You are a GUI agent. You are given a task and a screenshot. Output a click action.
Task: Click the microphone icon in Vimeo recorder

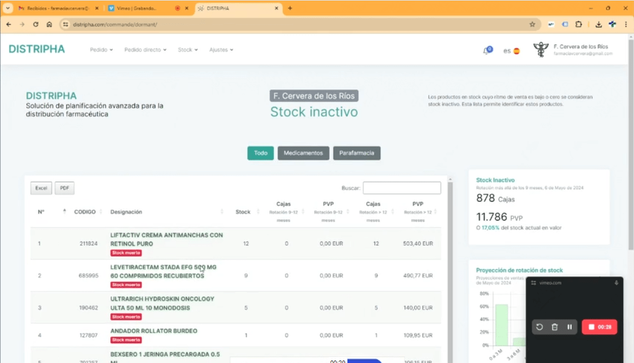coord(616,283)
